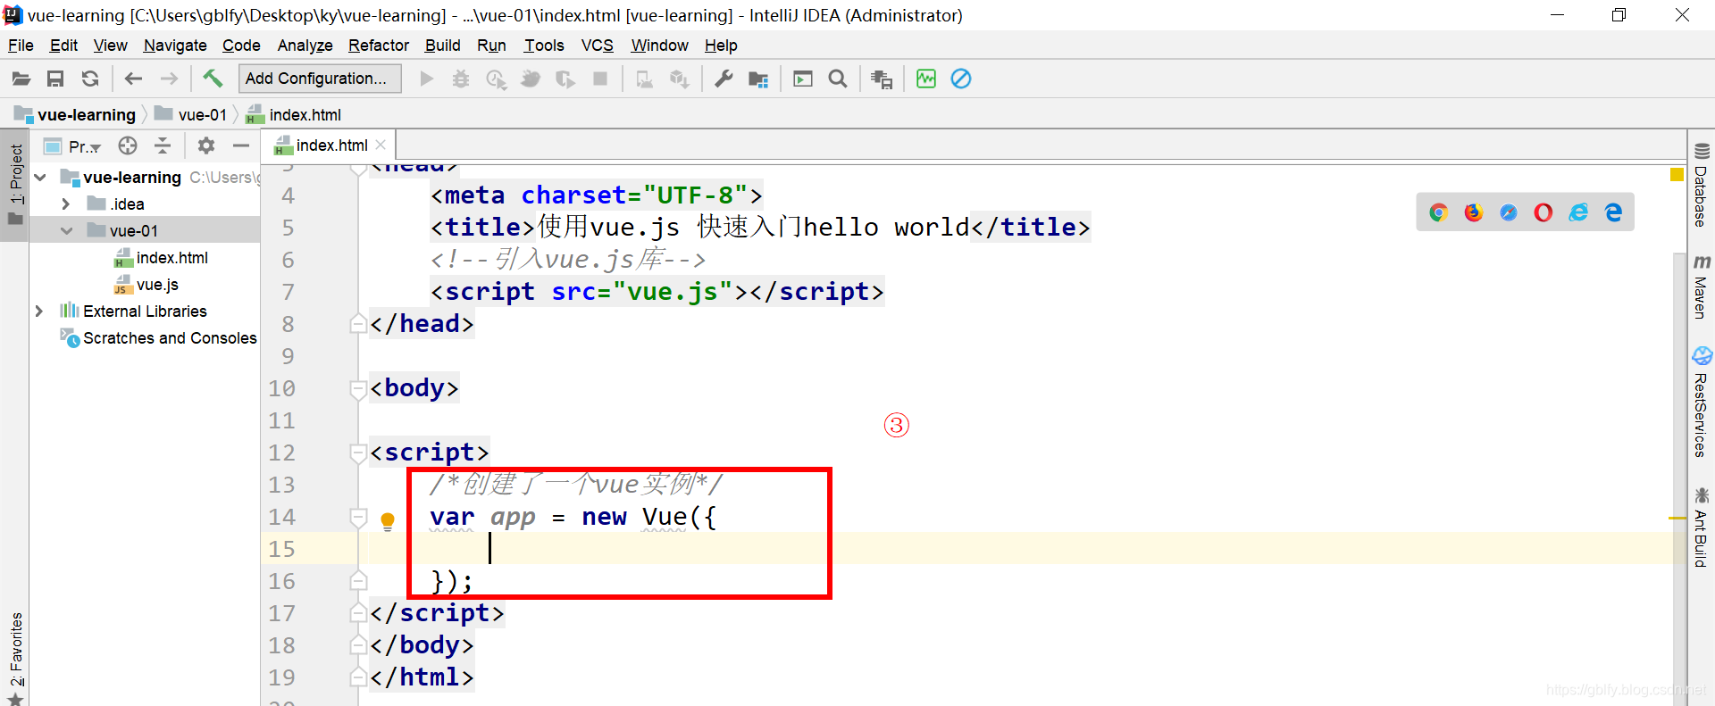Fold the body tag on line 10
Viewport: 1715px width, 706px height.
point(358,388)
